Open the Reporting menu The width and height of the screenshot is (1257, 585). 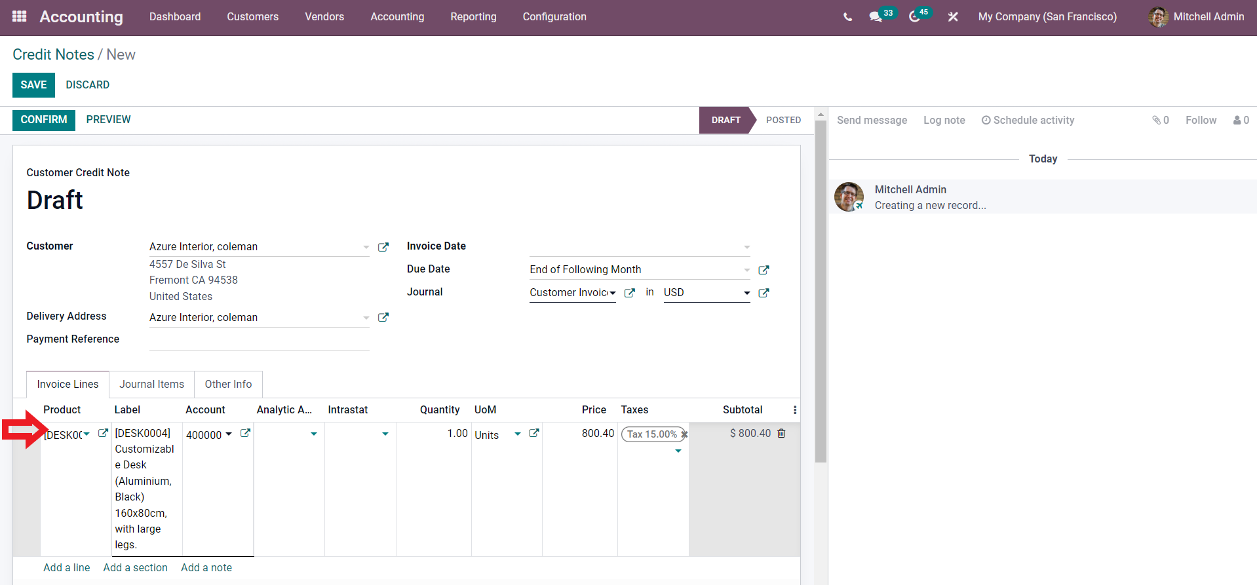pyautogui.click(x=473, y=17)
